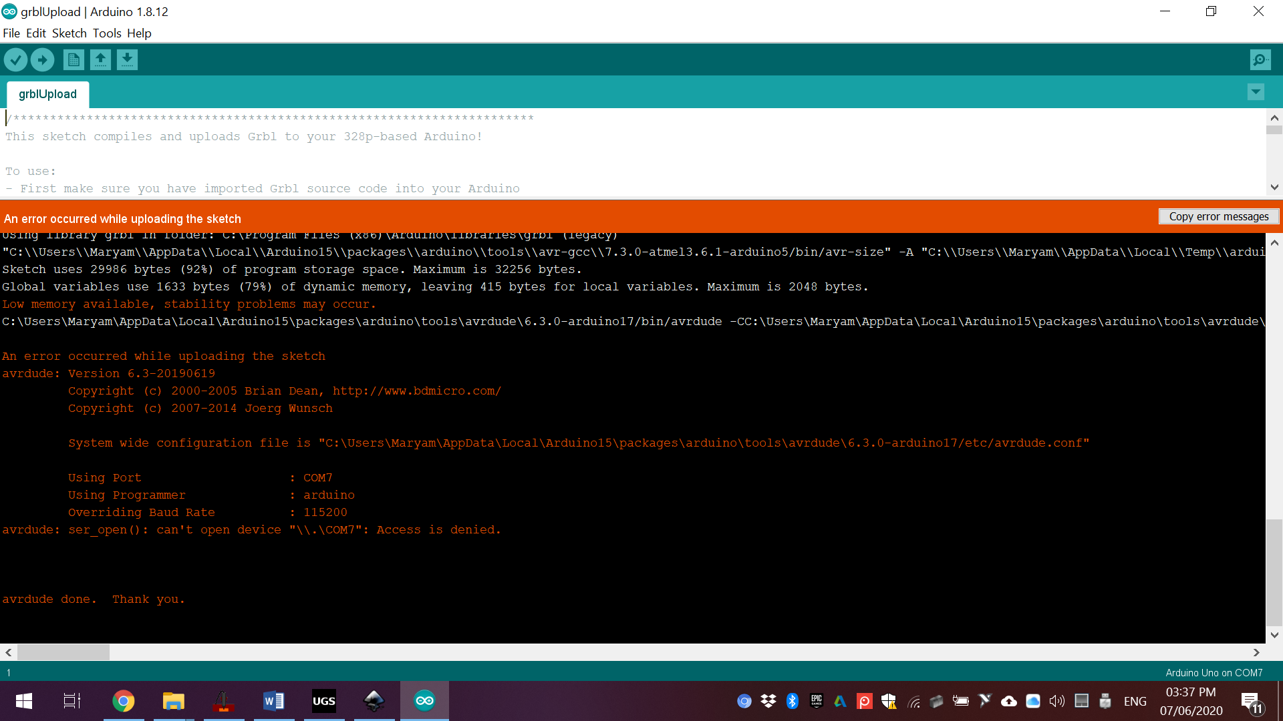The image size is (1283, 721).
Task: Click the USB safely remove tray icon
Action: tap(1105, 701)
